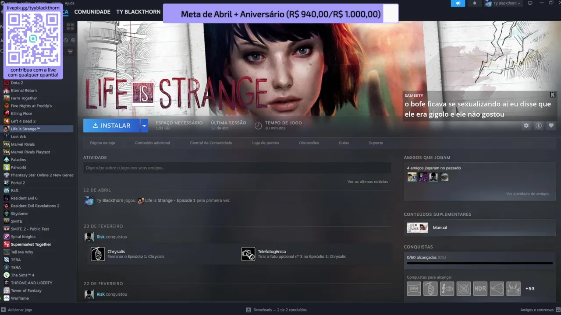The image size is (561, 315).
Task: Toggle recent games clock filter
Action: click(x=66, y=40)
